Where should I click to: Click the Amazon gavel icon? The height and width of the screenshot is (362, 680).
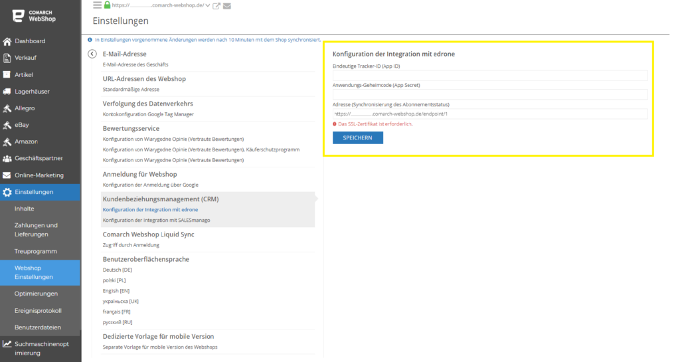7,141
